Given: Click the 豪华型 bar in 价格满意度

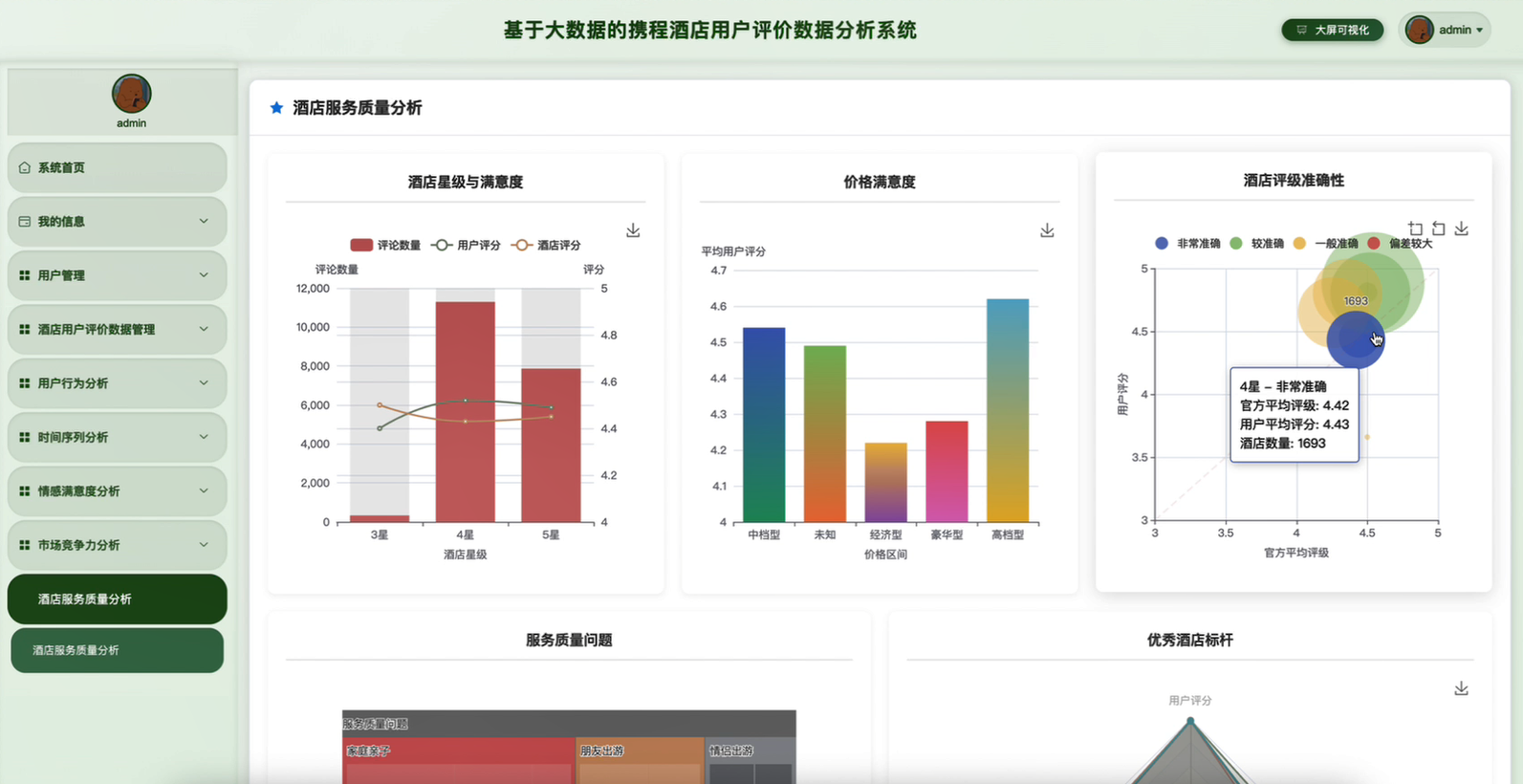Looking at the screenshot, I should [x=946, y=471].
